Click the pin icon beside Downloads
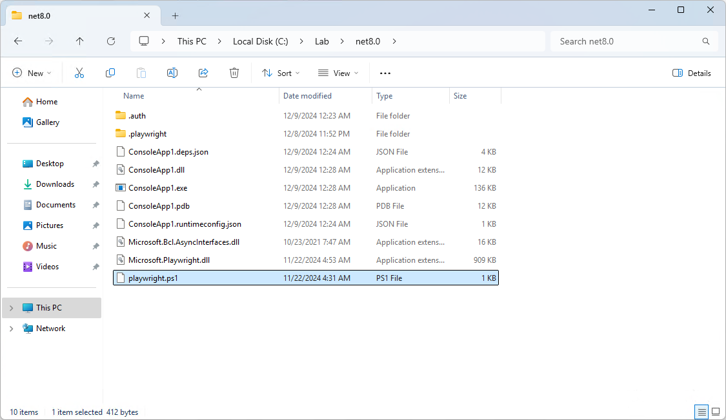The height and width of the screenshot is (420, 726). [96, 184]
